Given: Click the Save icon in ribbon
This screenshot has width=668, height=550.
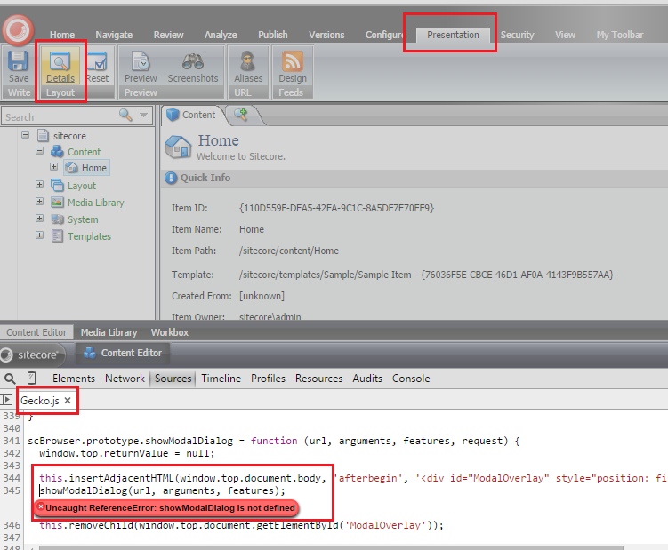Looking at the screenshot, I should 19,61.
